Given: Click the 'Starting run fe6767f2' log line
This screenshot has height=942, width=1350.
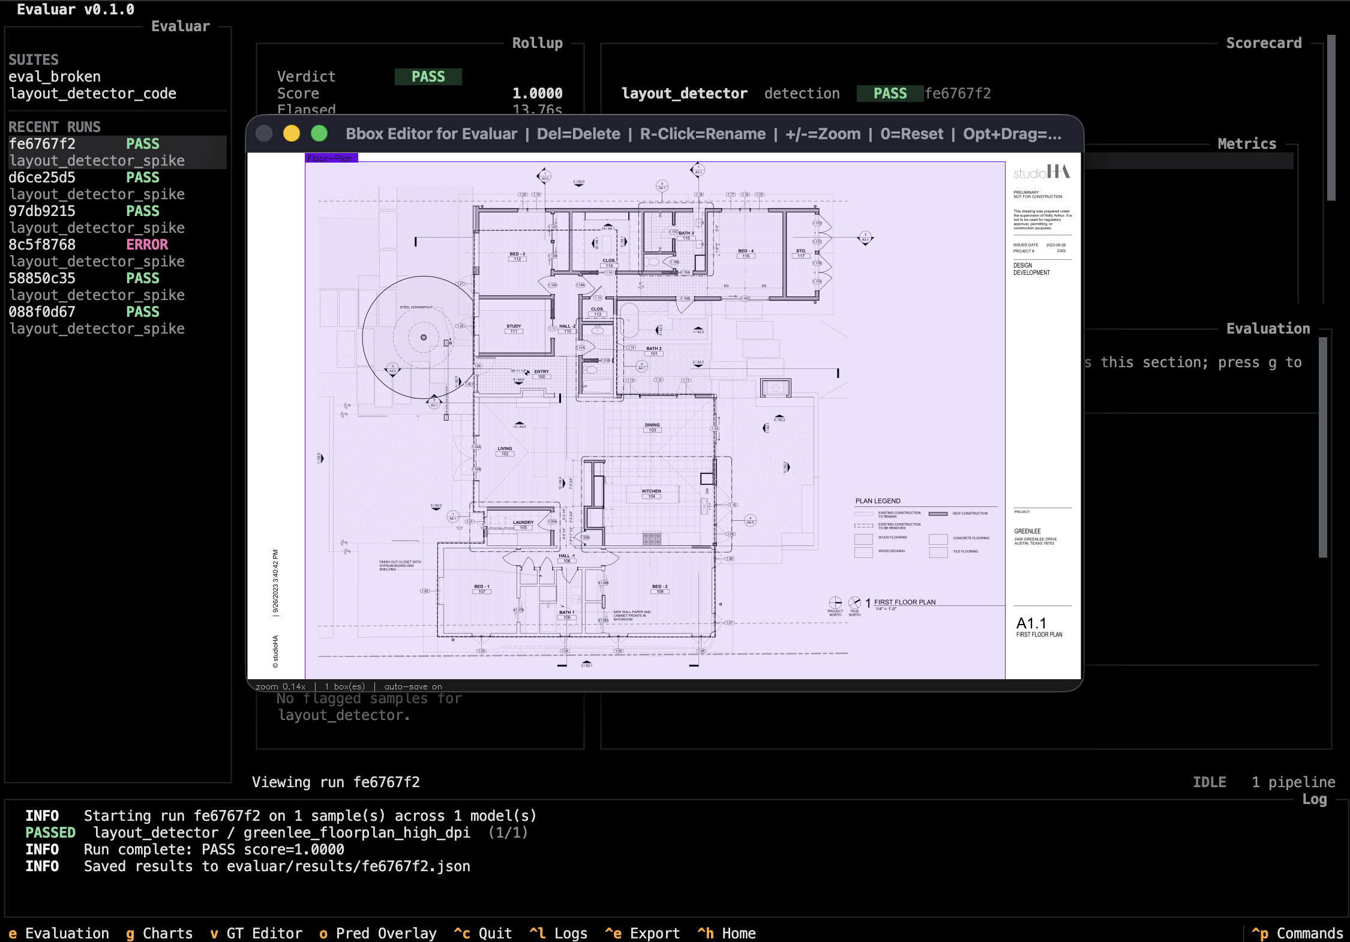Looking at the screenshot, I should click(281, 816).
